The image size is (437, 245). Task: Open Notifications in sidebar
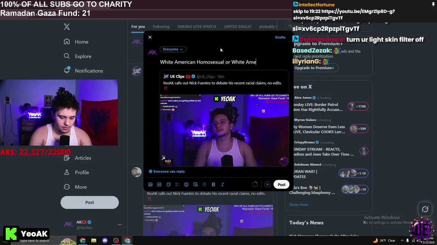point(83,71)
